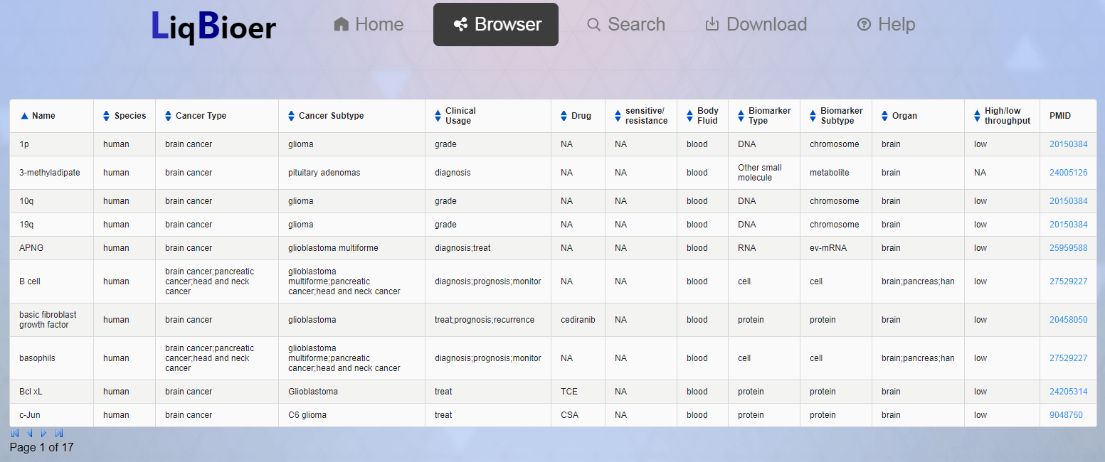Open PMID 27529227 link in B cell row
The image size is (1105, 462).
pyautogui.click(x=1068, y=281)
